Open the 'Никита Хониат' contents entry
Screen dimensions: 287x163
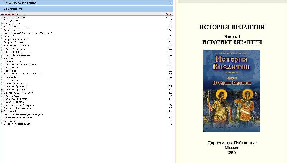(13, 83)
